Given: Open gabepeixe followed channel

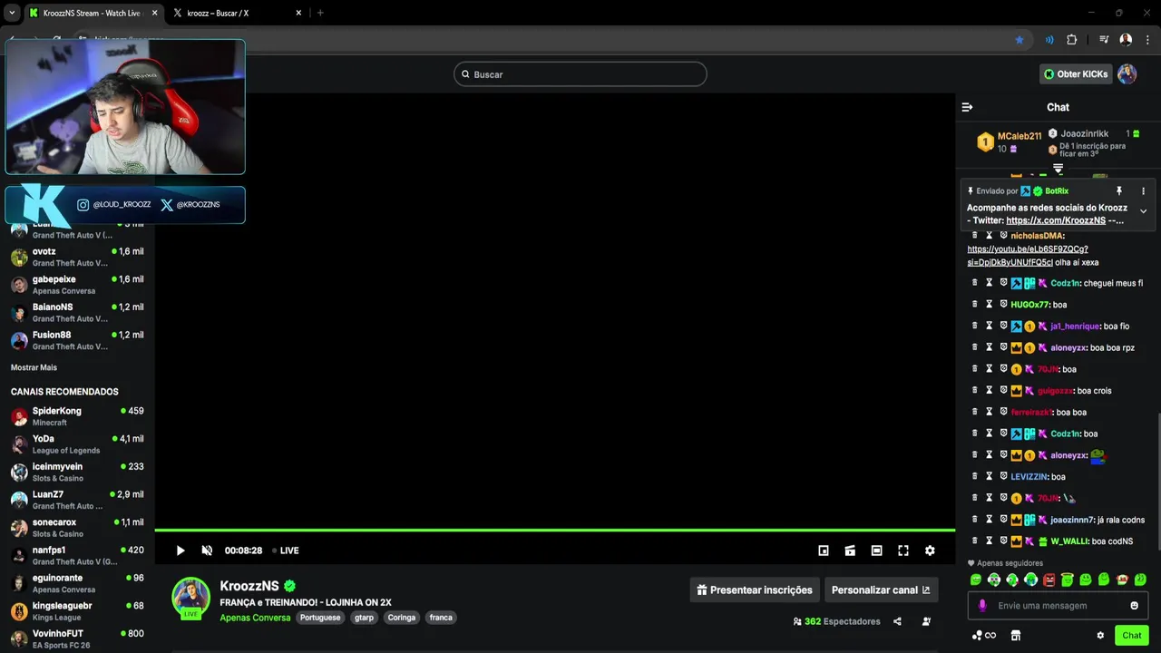Looking at the screenshot, I should (x=77, y=285).
